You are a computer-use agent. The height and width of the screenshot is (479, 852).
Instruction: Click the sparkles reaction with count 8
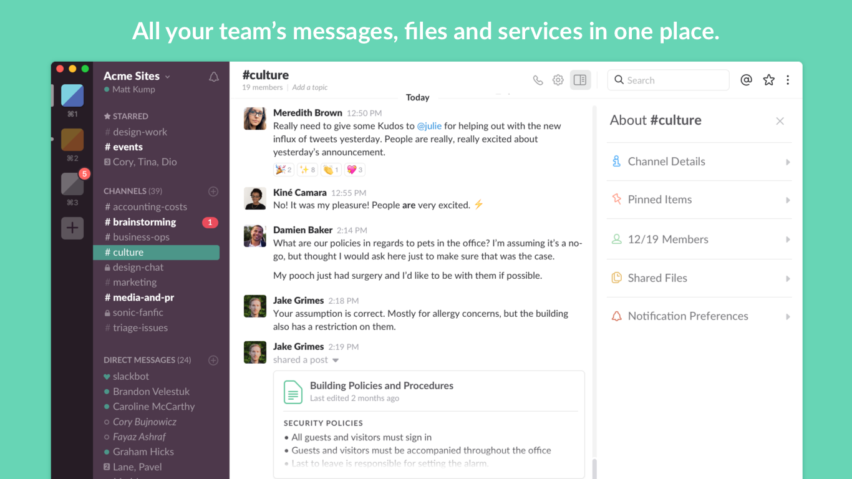(307, 170)
